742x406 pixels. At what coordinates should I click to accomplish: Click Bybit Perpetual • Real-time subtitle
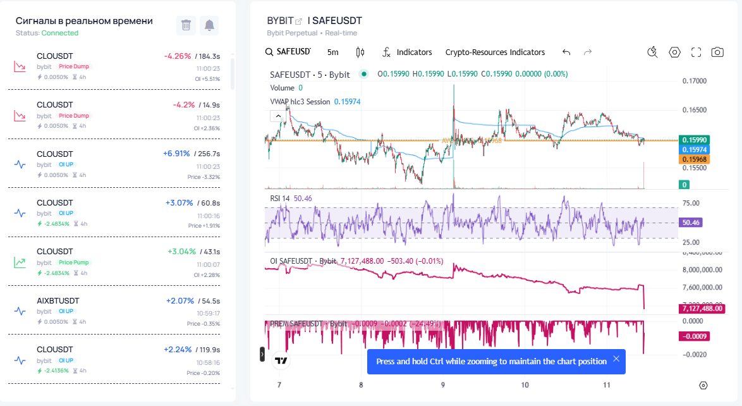pyautogui.click(x=312, y=33)
